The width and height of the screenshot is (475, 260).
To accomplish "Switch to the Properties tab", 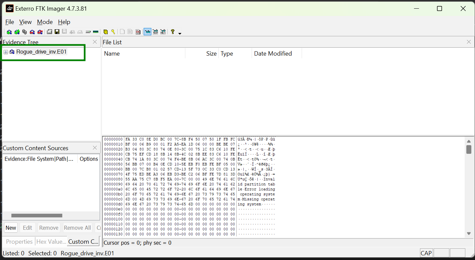I will [x=19, y=242].
